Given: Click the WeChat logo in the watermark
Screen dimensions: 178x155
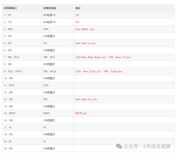Looking at the screenshot, I should pyautogui.click(x=119, y=146).
